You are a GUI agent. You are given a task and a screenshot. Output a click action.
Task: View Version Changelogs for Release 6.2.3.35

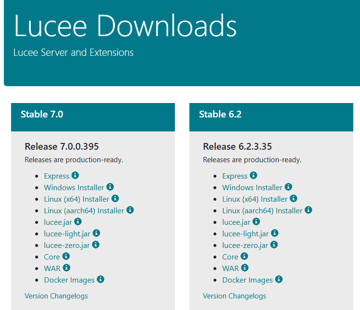pos(234,296)
